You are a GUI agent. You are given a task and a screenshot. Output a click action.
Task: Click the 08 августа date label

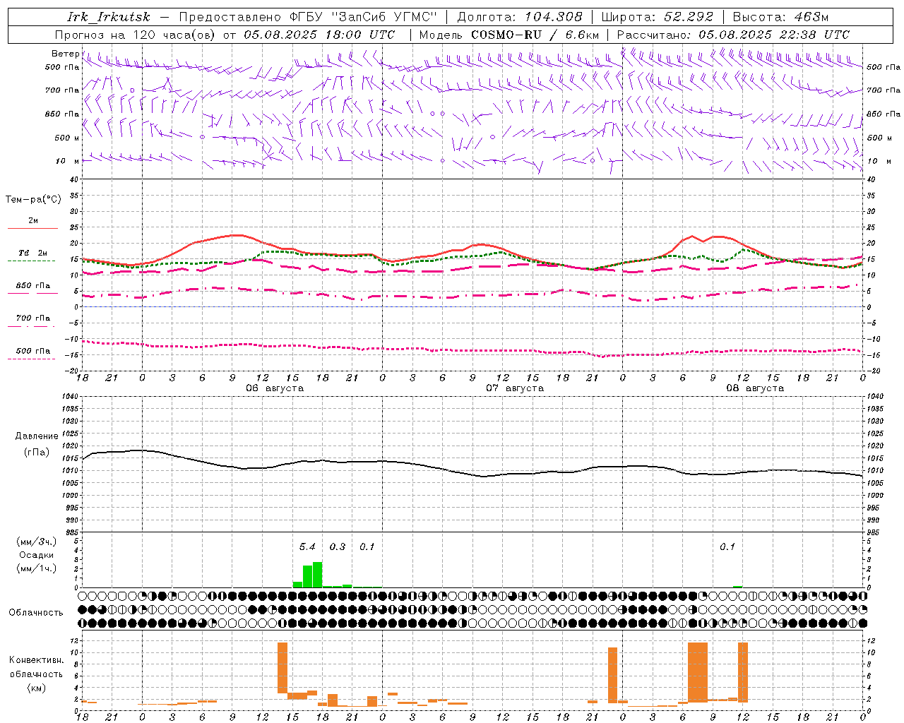point(755,388)
